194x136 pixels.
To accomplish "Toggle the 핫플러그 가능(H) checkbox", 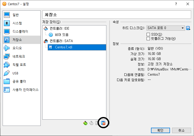I will tap(148, 39).
